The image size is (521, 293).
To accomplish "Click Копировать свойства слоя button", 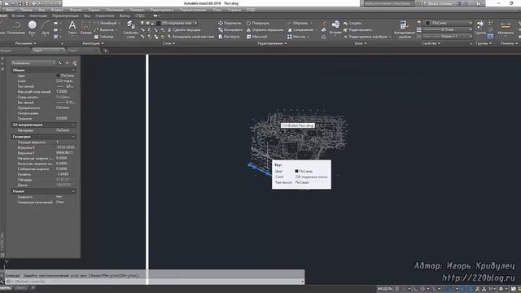I will pos(190,37).
